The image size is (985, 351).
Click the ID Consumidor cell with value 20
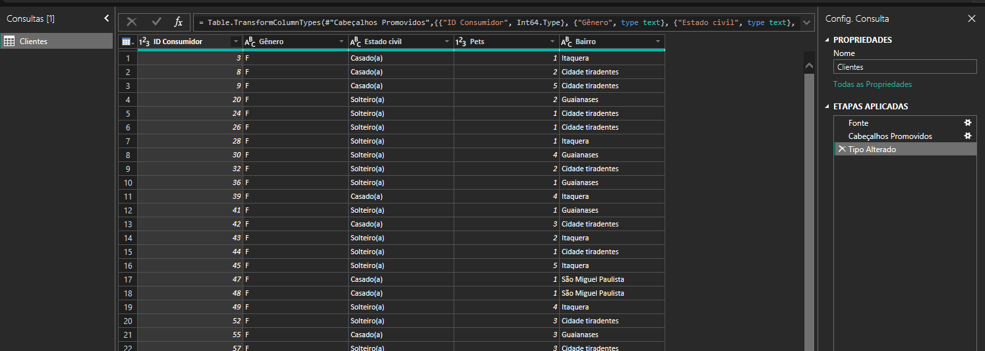(190, 99)
